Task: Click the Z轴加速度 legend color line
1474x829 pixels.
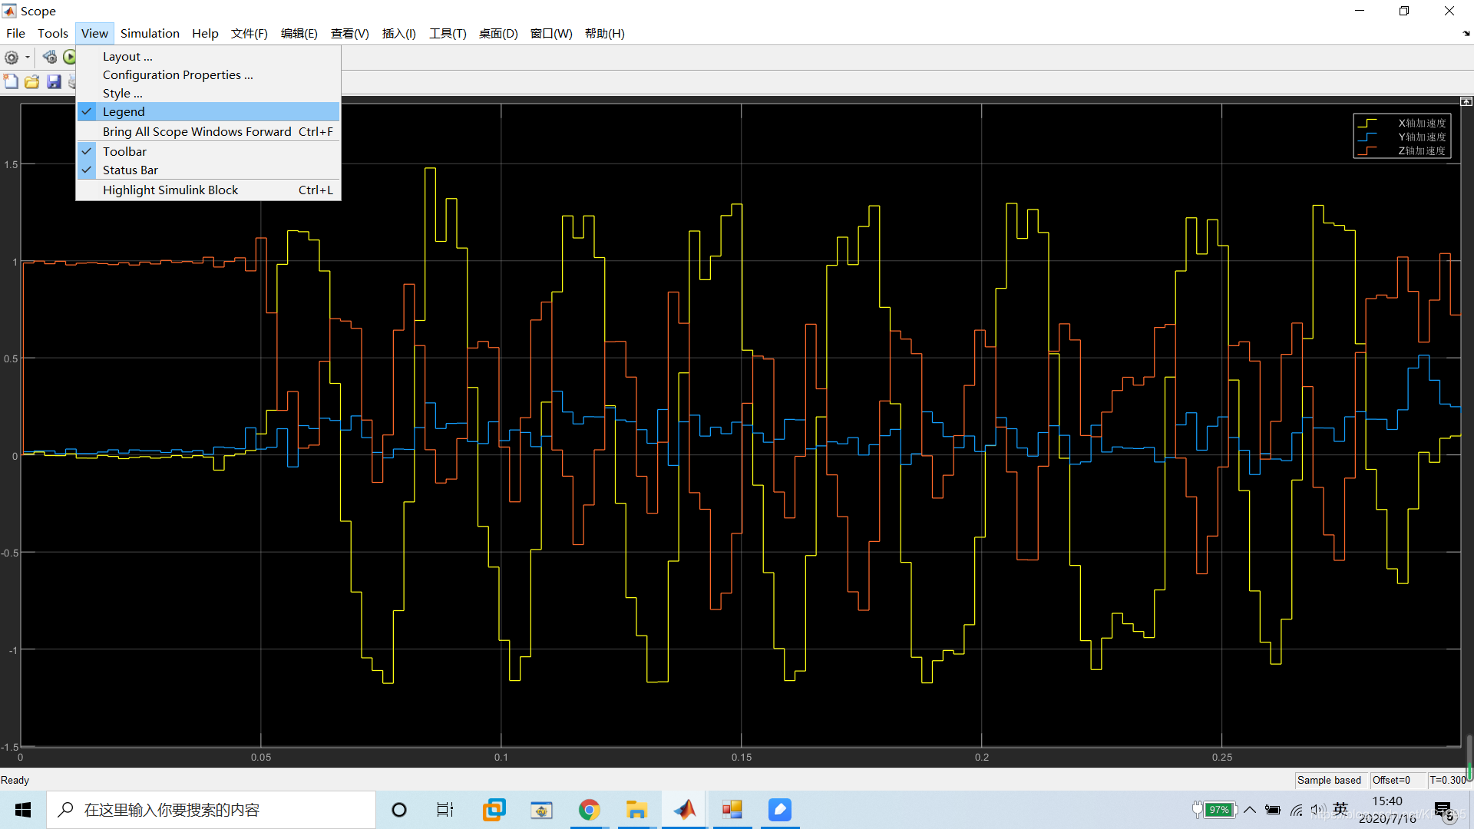Action: (x=1367, y=151)
